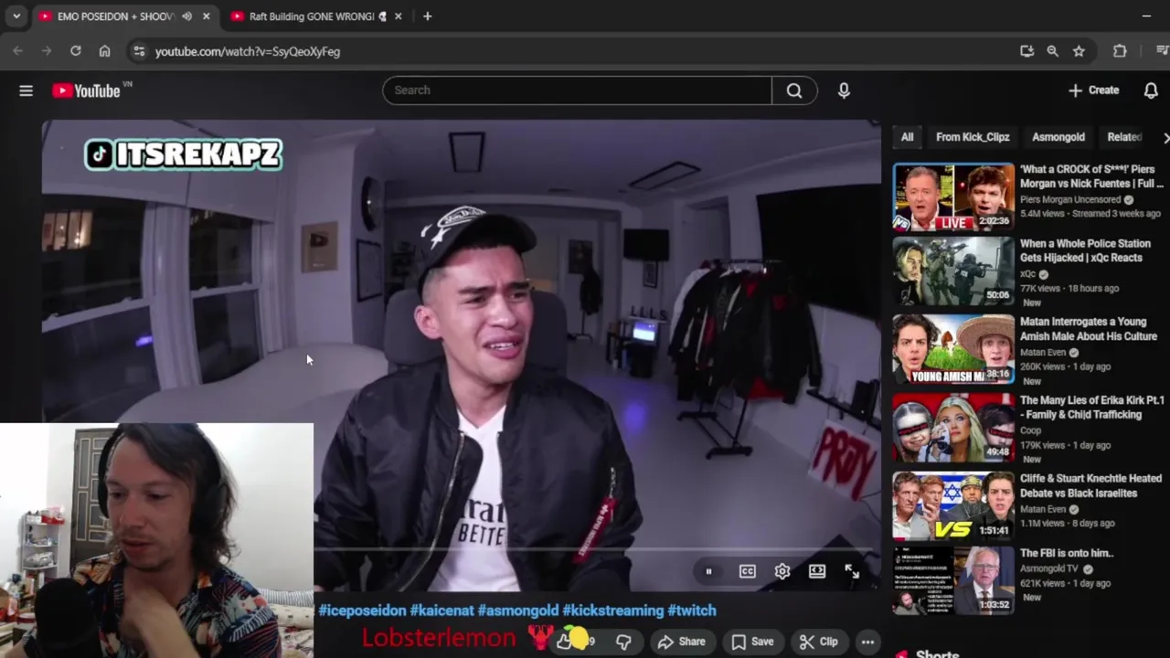Screen dimensions: 1170x658
Task: Open the #kaicenat hashtag link
Action: tap(441, 610)
